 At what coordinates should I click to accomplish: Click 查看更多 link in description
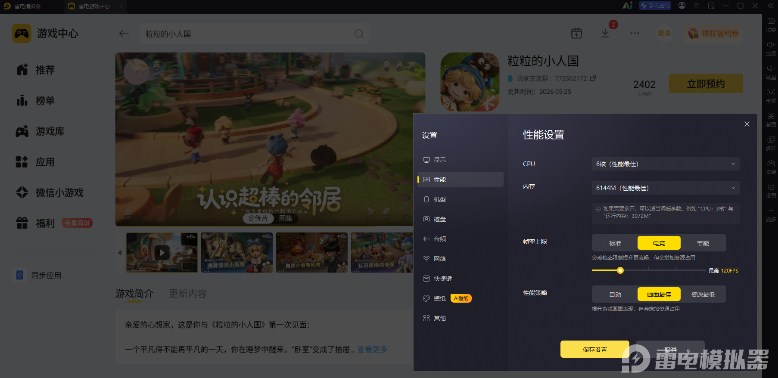pyautogui.click(x=372, y=350)
